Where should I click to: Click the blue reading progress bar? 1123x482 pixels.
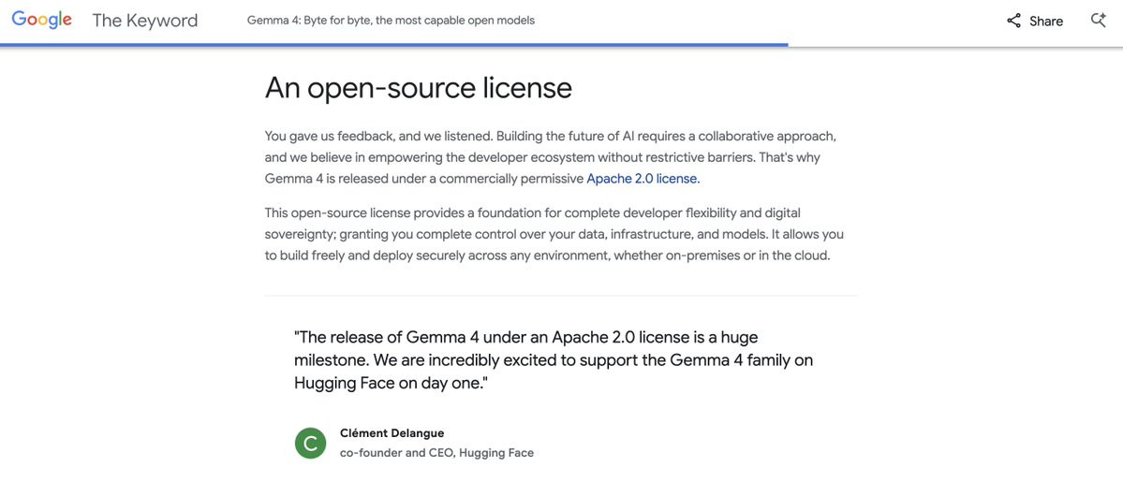point(393,45)
